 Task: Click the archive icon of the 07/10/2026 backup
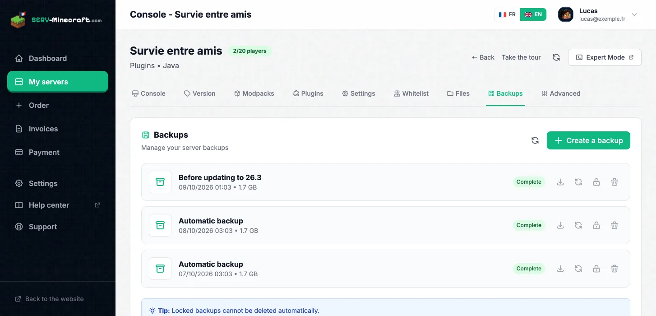(160, 269)
